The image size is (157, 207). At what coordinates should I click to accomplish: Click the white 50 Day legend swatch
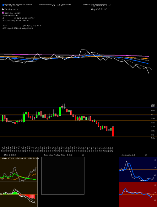click(3, 9)
